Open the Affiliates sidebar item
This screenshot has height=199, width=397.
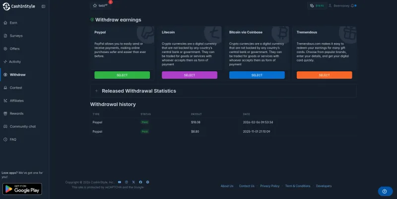coord(17,101)
